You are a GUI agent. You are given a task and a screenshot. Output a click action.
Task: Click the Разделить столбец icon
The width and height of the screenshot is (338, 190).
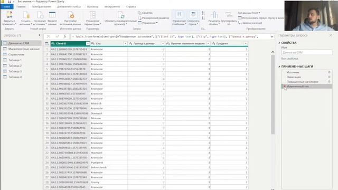coord(214,15)
